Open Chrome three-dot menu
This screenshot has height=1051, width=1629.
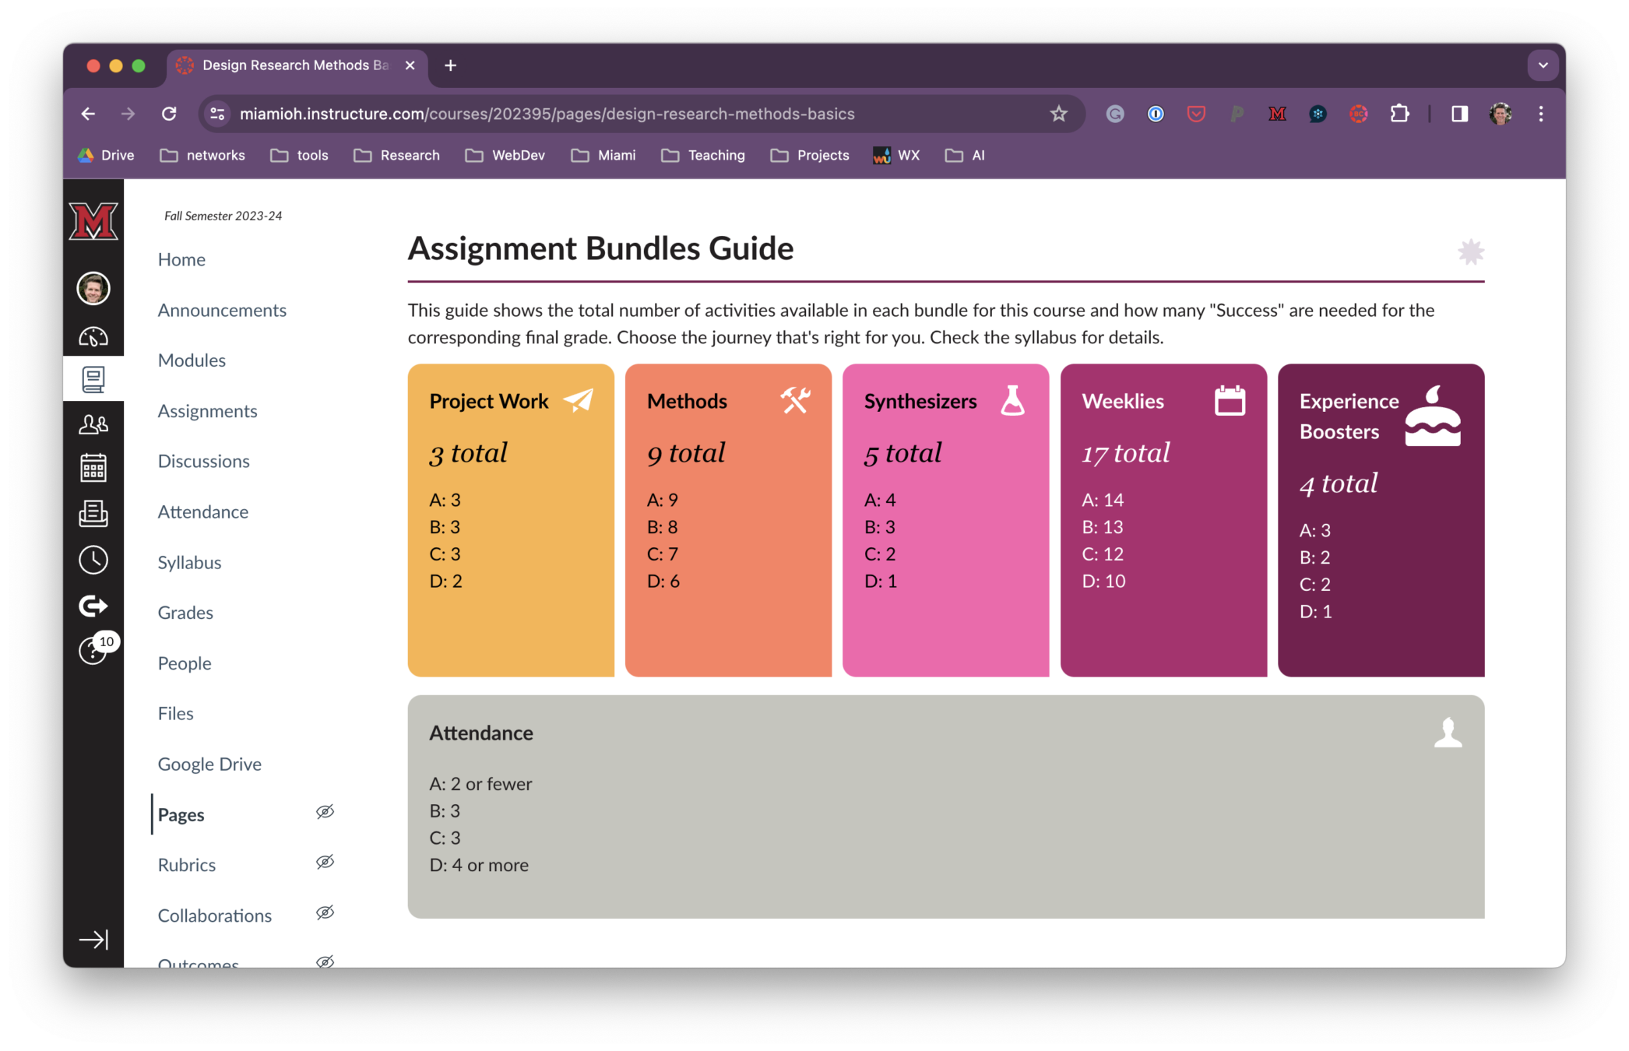(1541, 114)
